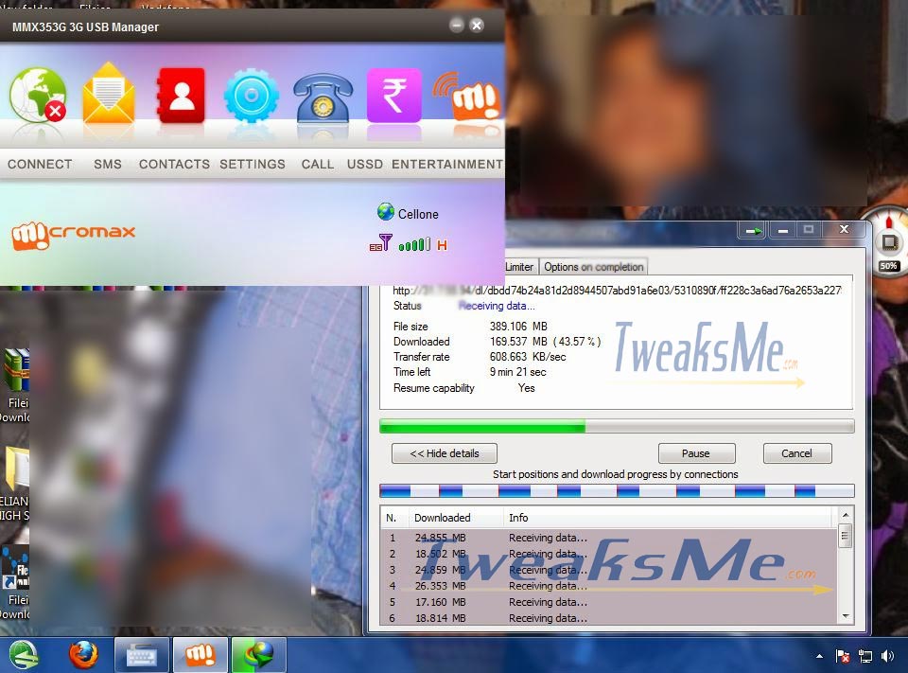Viewport: 908px width, 673px height.
Task: Click the green arrow tray button in download window
Action: pyautogui.click(x=753, y=230)
